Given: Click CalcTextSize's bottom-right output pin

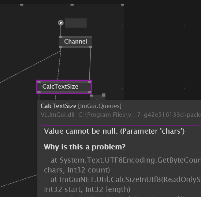Looking at the screenshot, I should coord(89,92).
